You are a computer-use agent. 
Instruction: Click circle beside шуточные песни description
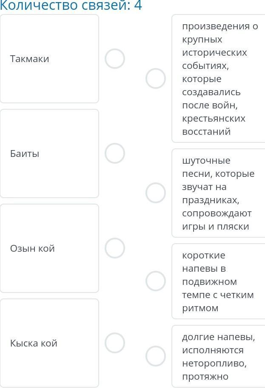pyautogui.click(x=156, y=193)
